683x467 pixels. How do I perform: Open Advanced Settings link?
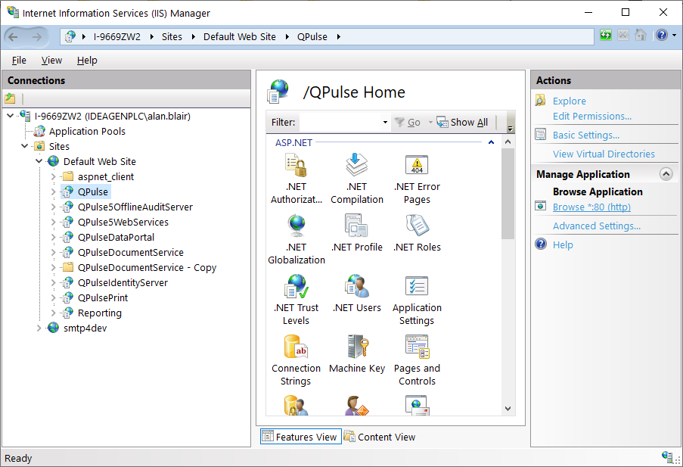tap(596, 226)
